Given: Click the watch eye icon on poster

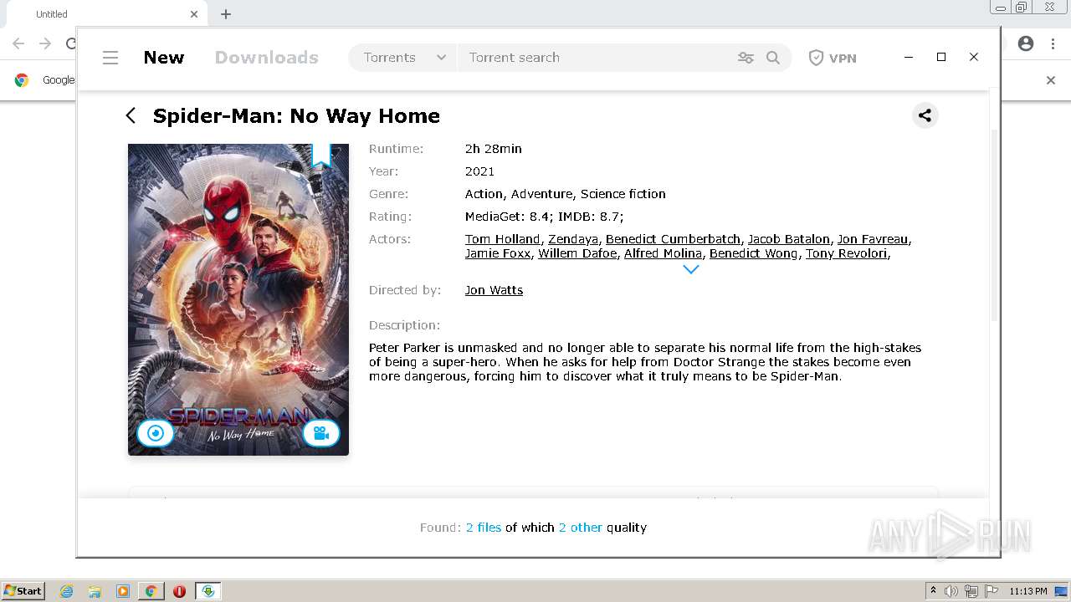Looking at the screenshot, I should [x=156, y=433].
